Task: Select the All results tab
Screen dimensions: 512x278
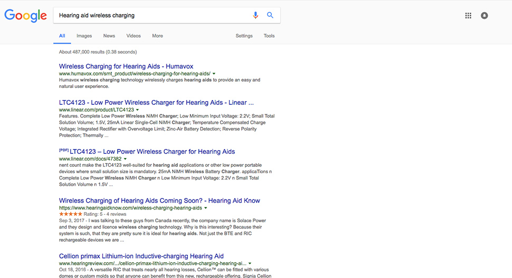Action: tap(62, 36)
